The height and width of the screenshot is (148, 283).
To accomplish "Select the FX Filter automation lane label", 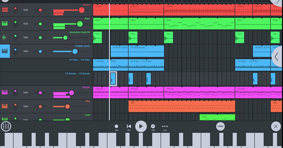I will [79, 60].
